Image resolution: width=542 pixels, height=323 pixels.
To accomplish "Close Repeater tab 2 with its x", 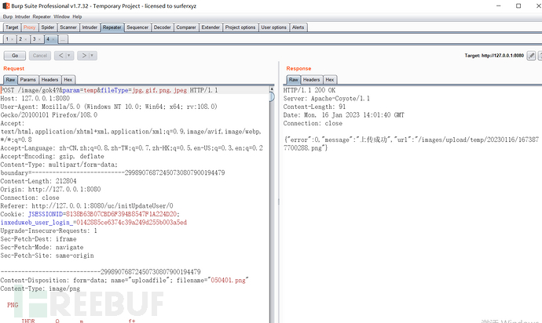I will 26,39.
